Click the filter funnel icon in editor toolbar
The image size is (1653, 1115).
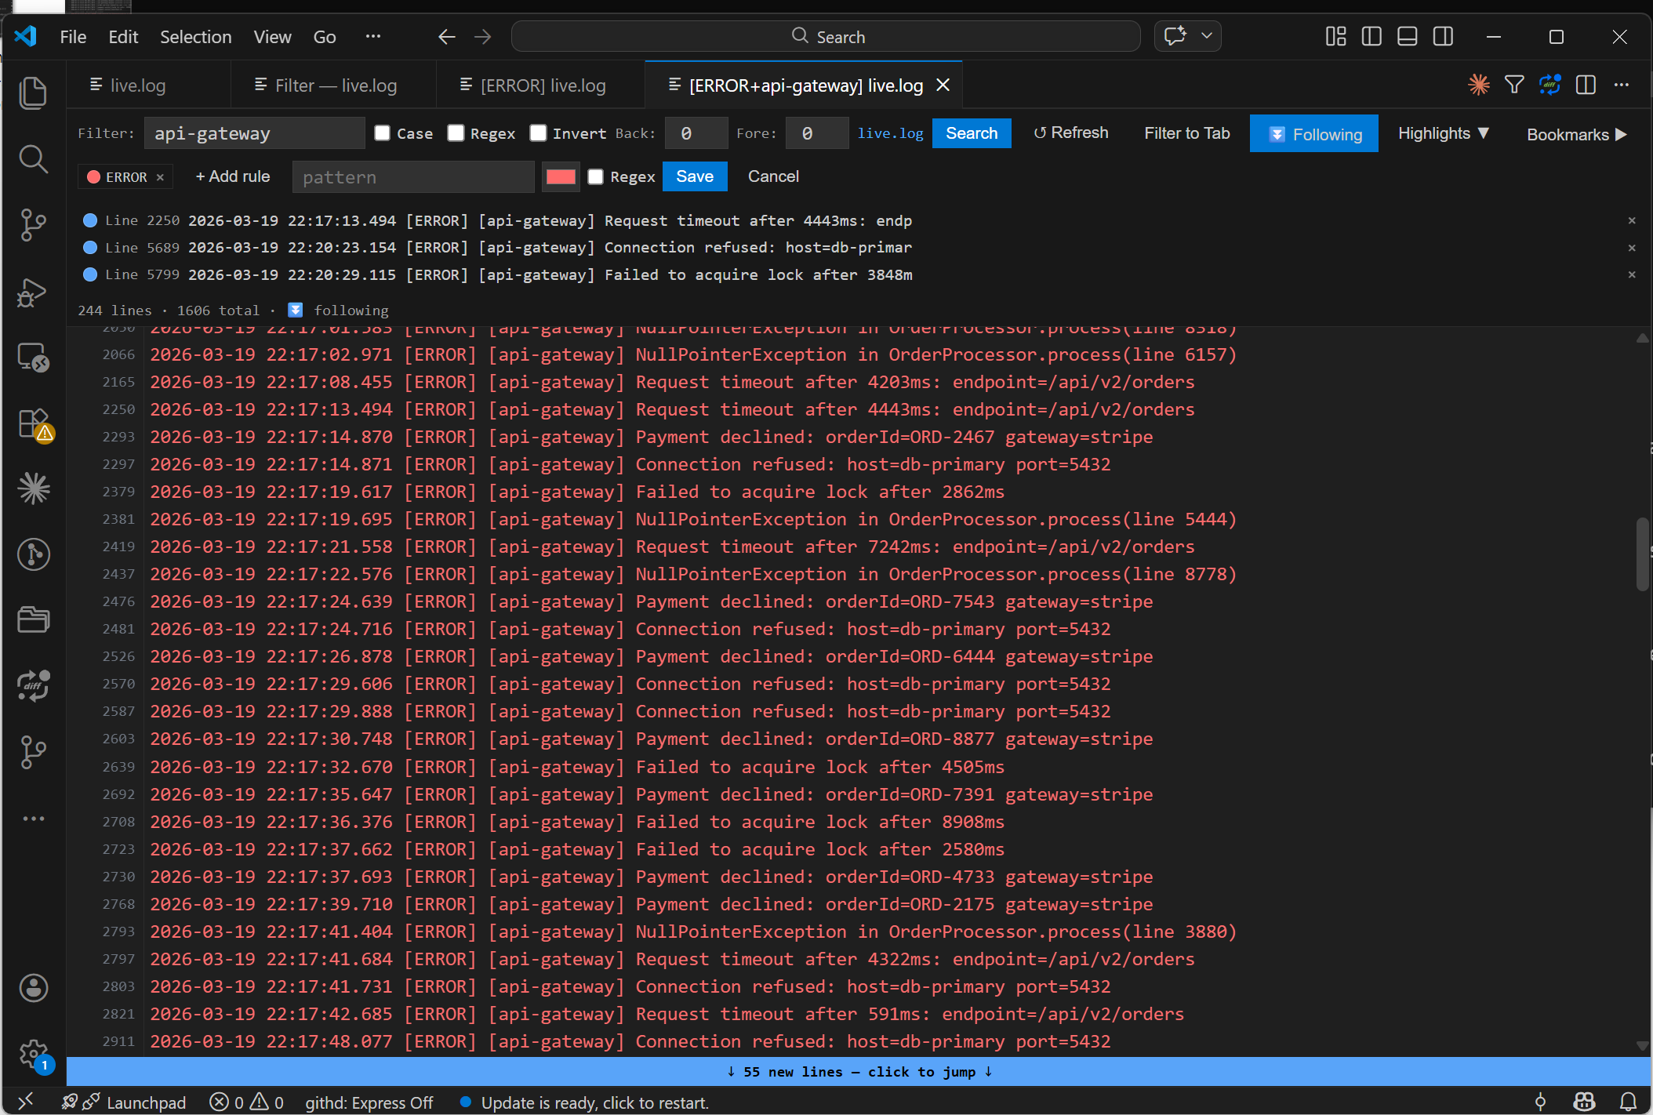pyautogui.click(x=1514, y=85)
